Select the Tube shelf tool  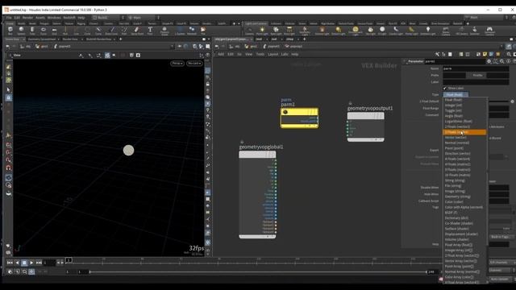click(x=32, y=31)
